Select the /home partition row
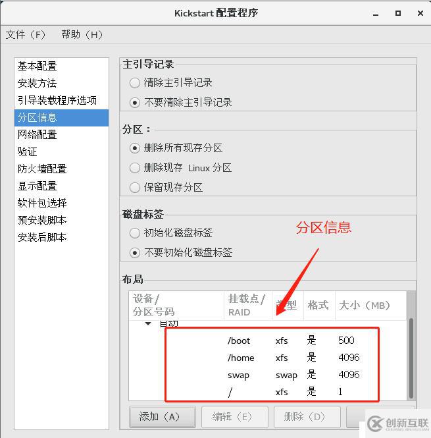The image size is (431, 438). pos(267,358)
